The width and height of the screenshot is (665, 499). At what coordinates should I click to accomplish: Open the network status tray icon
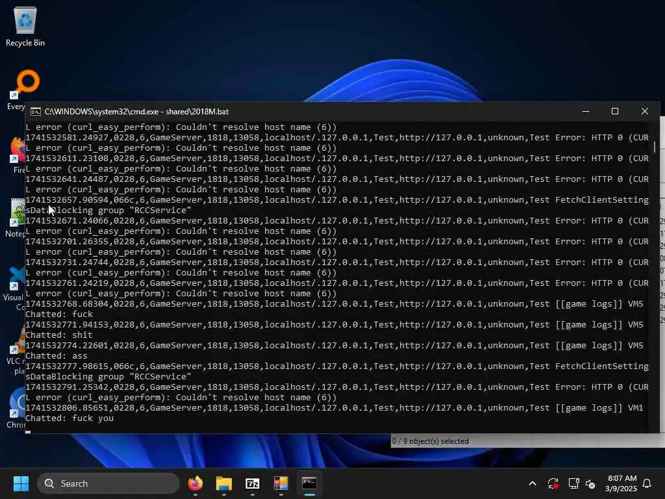tap(573, 483)
